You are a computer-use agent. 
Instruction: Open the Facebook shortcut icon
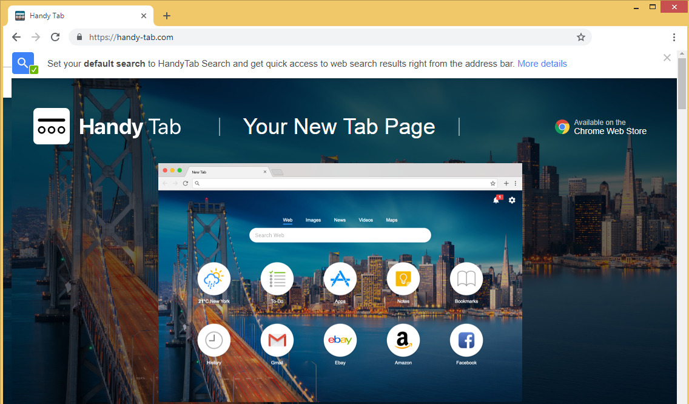point(466,340)
